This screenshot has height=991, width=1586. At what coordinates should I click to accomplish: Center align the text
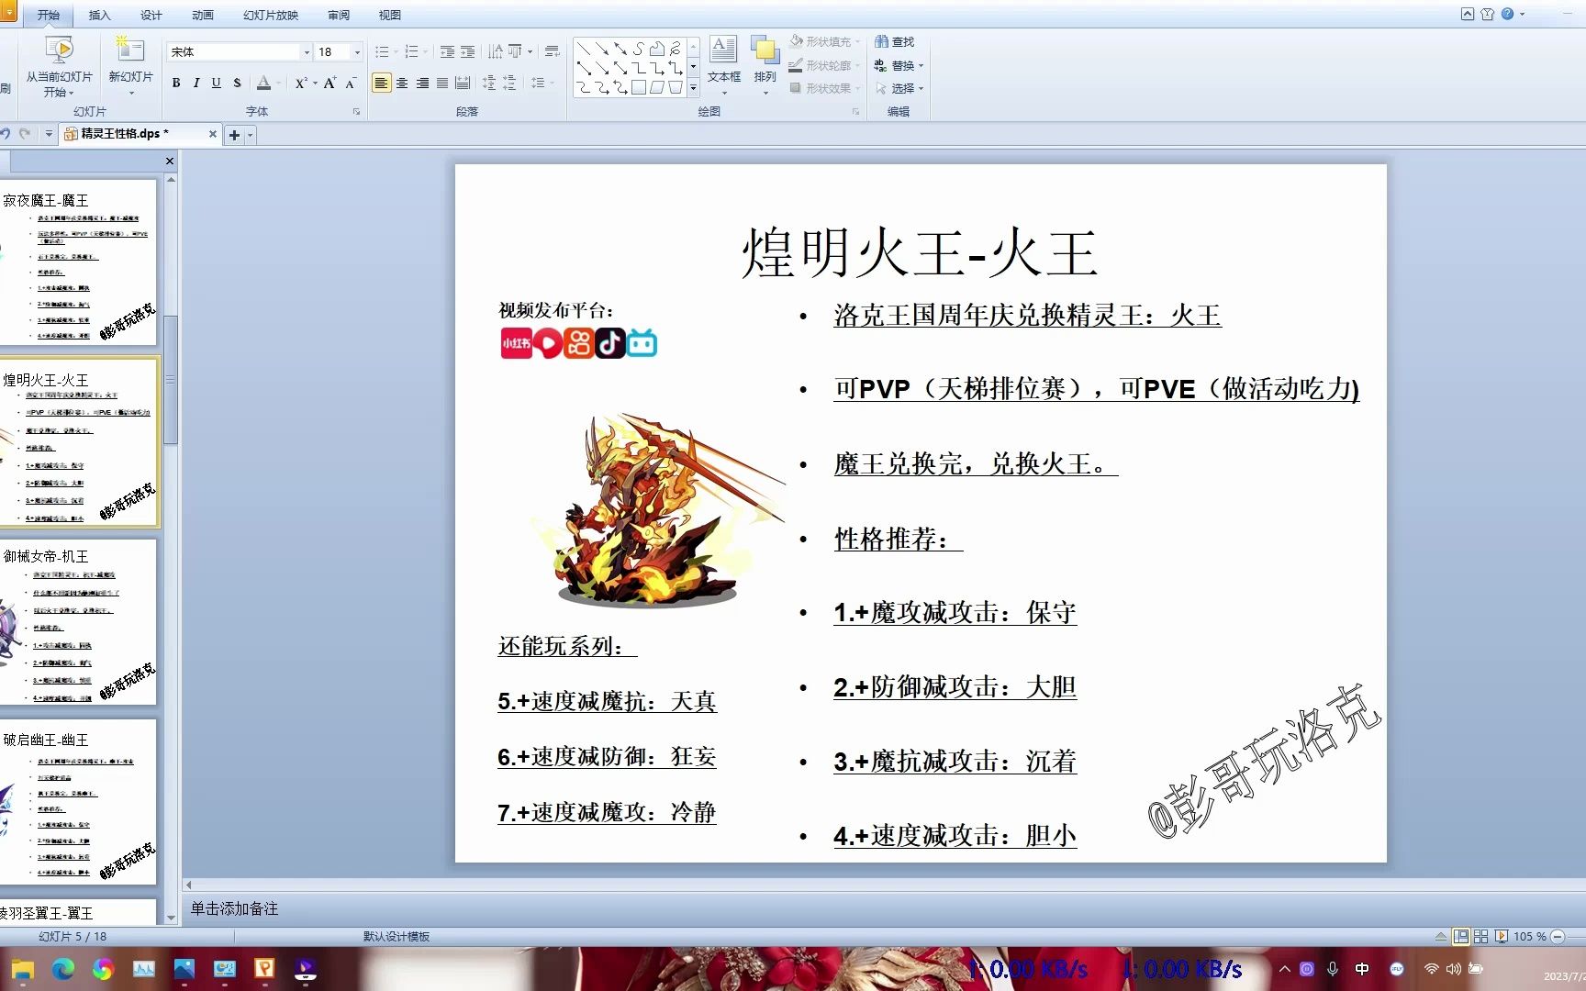pos(402,83)
